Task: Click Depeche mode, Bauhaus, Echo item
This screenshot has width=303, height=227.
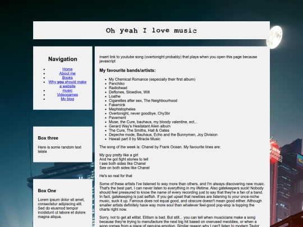Action: [x=163, y=135]
